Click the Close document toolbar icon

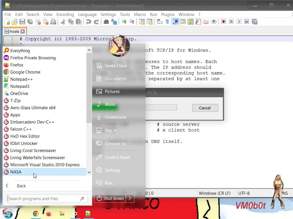click(x=38, y=22)
